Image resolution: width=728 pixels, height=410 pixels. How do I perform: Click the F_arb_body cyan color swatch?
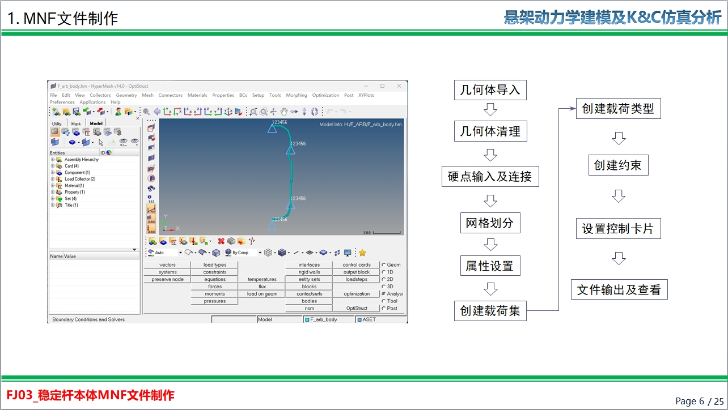click(x=307, y=319)
